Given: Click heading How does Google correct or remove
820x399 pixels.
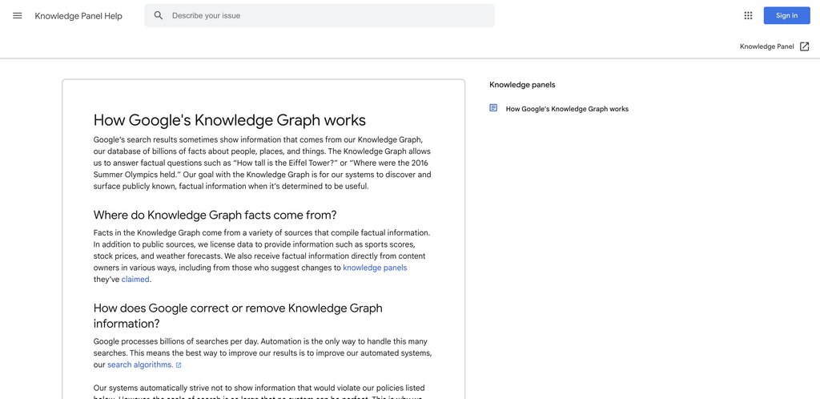Looking at the screenshot, I should coord(238,316).
